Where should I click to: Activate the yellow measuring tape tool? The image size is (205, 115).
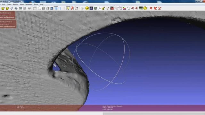pyautogui.click(x=104, y=8)
